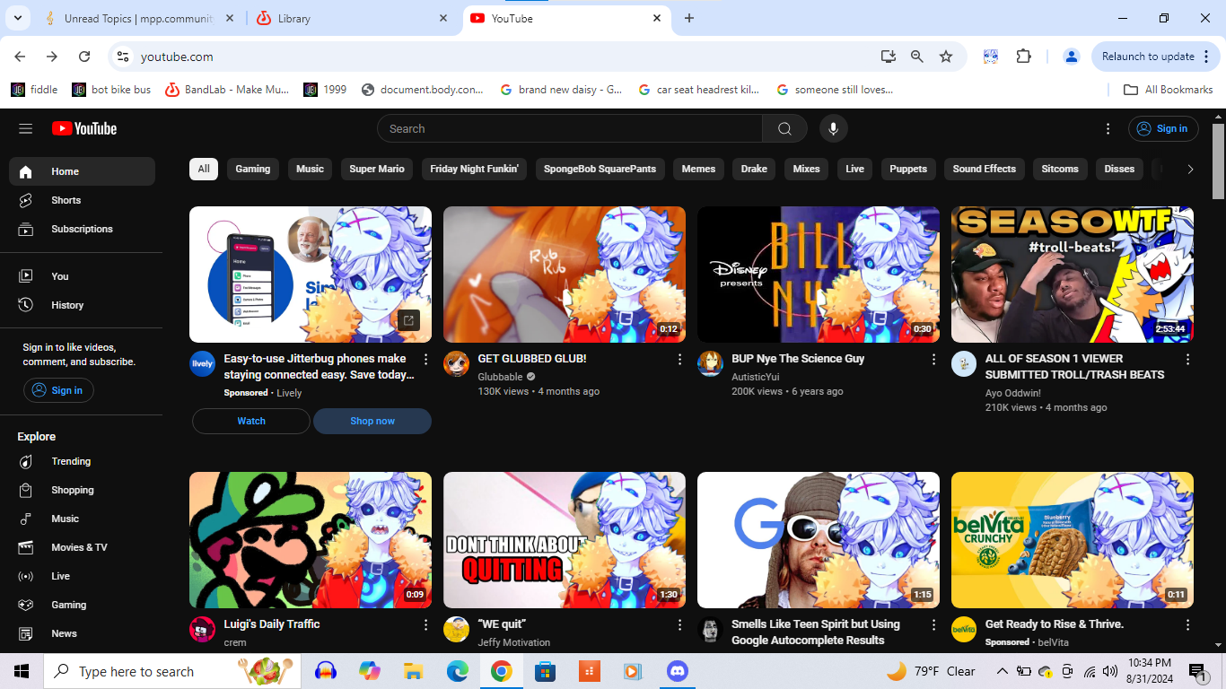Open Shopping under Explore

click(82, 490)
